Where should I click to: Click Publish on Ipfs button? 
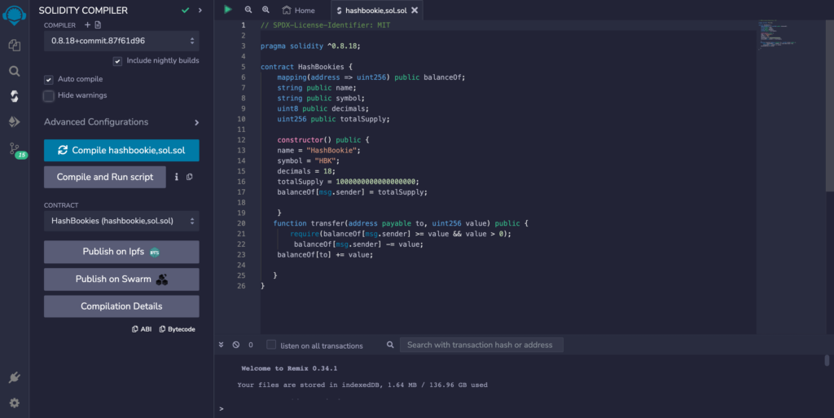pyautogui.click(x=121, y=252)
